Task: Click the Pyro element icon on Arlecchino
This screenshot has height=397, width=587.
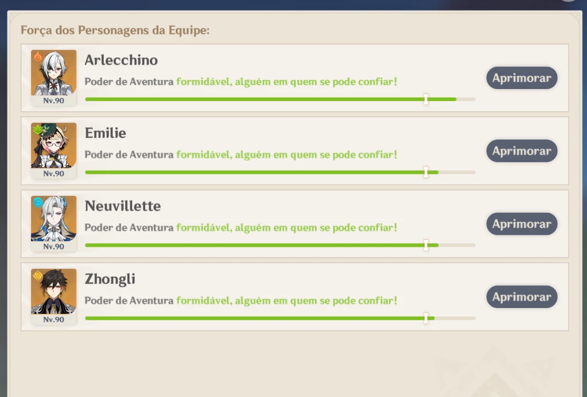Action: (x=37, y=56)
